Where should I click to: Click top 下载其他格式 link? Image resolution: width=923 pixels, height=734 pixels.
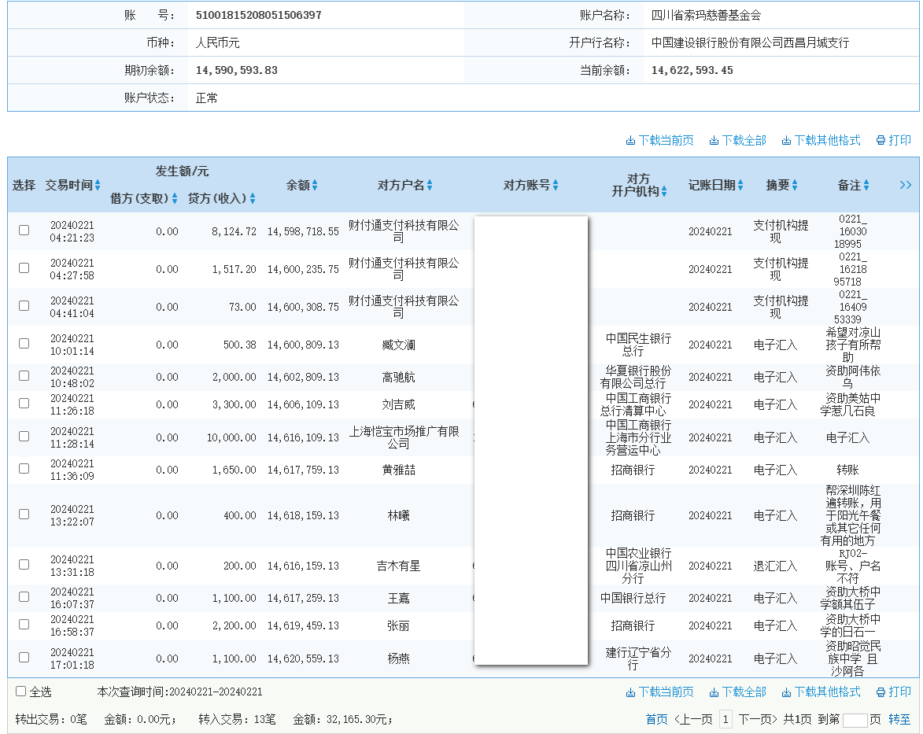click(x=821, y=141)
